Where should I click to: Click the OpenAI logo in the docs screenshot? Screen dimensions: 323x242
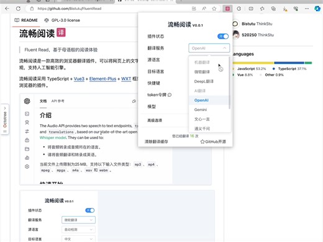(x=27, y=101)
